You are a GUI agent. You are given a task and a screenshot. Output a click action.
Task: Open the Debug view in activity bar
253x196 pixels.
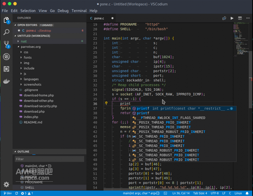pos(6,57)
